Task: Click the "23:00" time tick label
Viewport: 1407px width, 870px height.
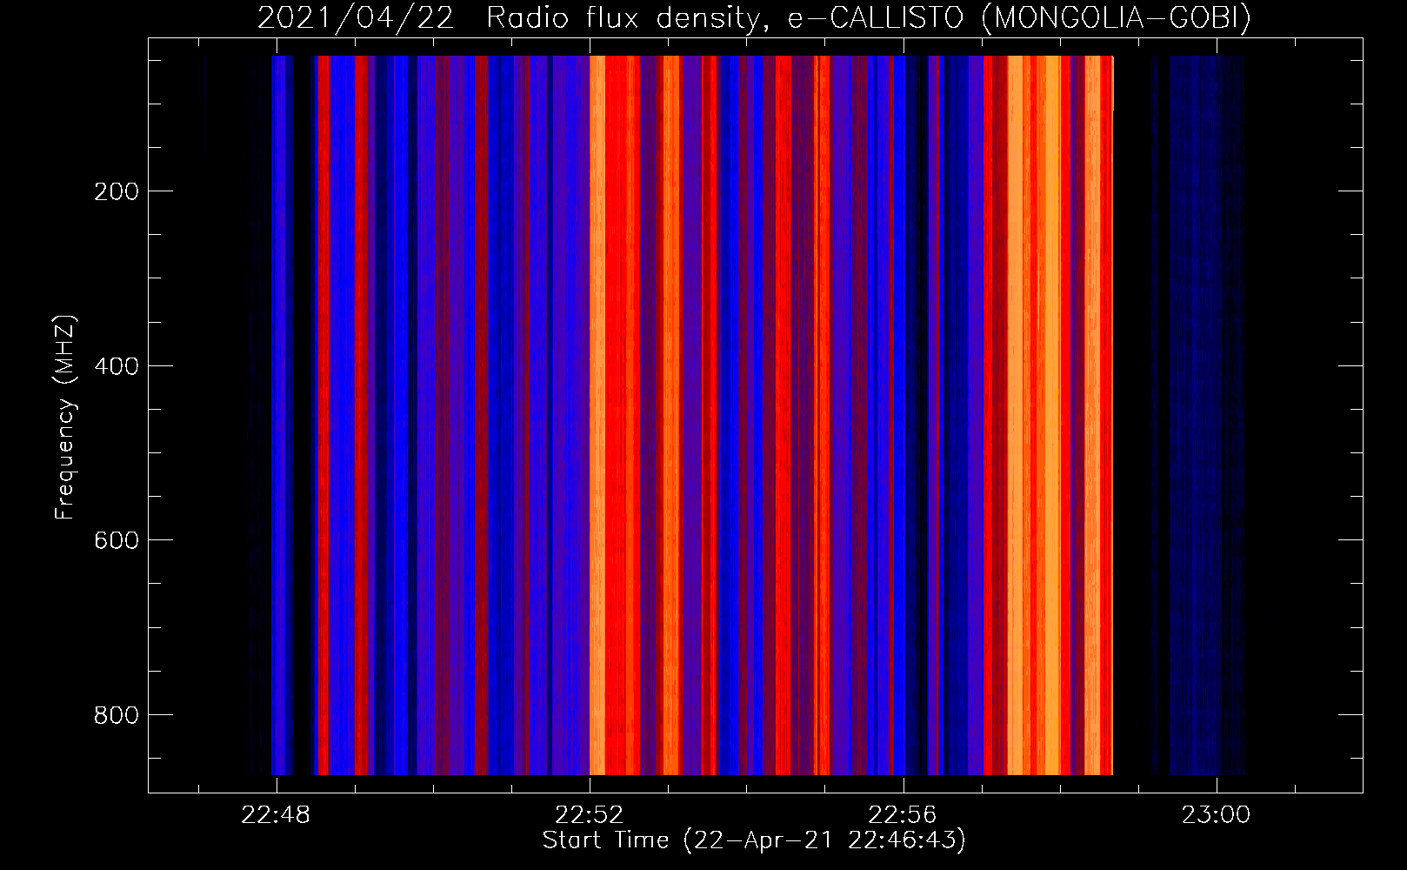Action: 1216,815
